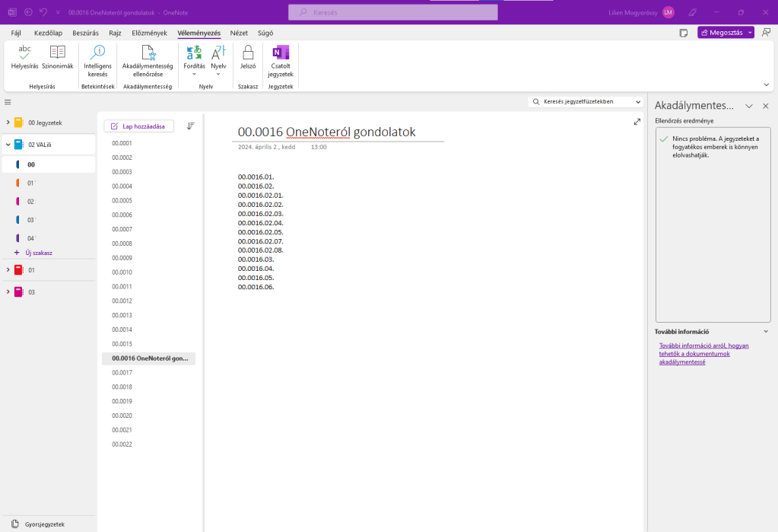This screenshot has width=778, height=532.
Task: Open the Fordítás translate dropdown
Action: [194, 59]
